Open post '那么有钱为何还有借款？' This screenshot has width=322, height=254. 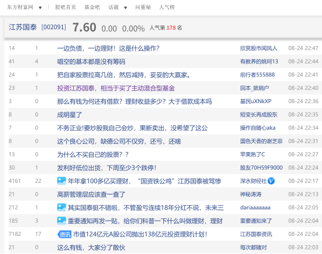(134, 101)
